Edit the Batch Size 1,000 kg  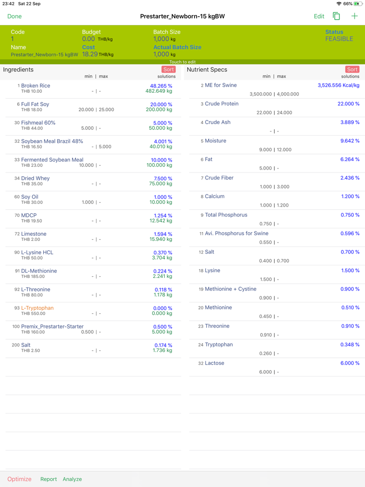coord(164,39)
